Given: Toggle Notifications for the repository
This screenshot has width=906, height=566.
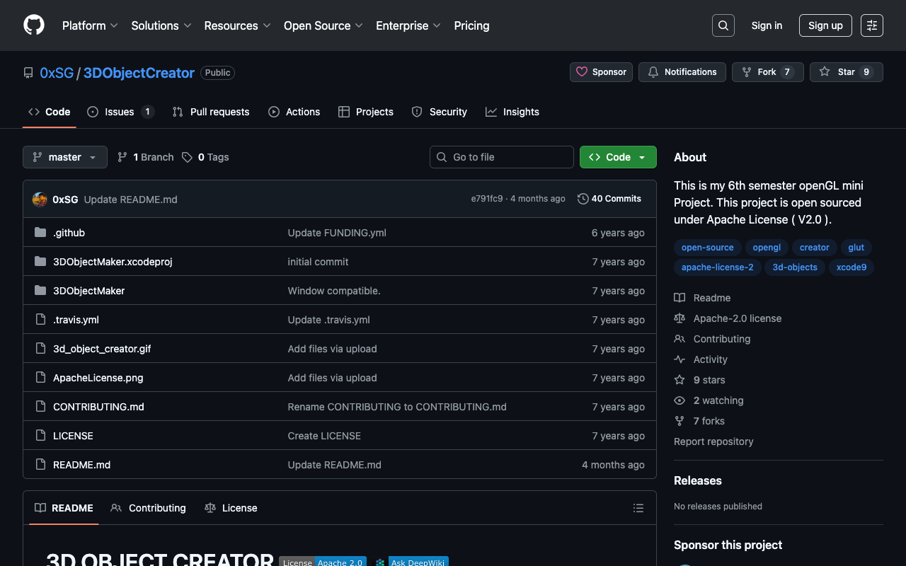Looking at the screenshot, I should click(682, 72).
